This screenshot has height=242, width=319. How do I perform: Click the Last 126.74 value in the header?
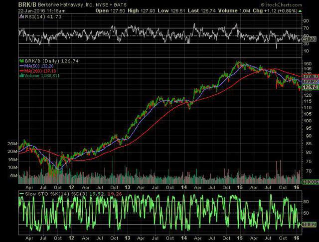coord(201,11)
